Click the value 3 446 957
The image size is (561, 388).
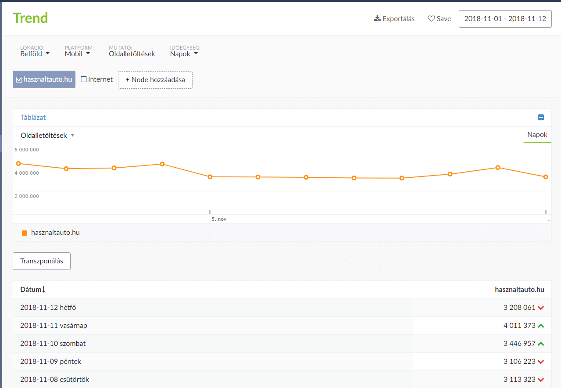tap(519, 344)
